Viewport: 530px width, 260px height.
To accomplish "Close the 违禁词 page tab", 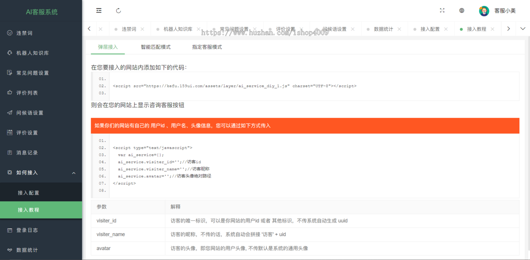I will tap(142, 29).
